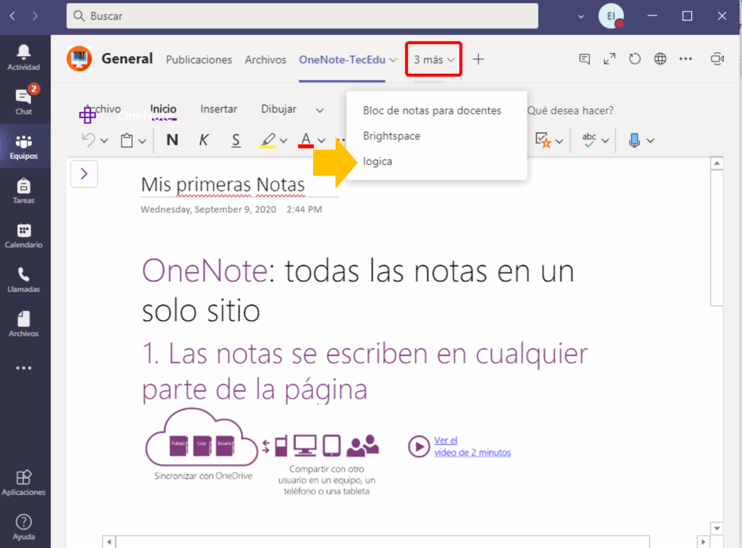Open the highlighter color dropdown arrow

(x=283, y=141)
